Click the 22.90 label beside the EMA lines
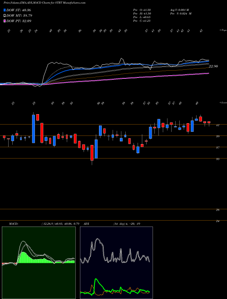 coord(213,66)
